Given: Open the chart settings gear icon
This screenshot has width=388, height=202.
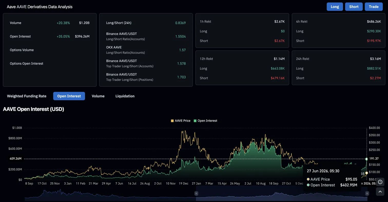Looking at the screenshot, I should pyautogui.click(x=380, y=182).
